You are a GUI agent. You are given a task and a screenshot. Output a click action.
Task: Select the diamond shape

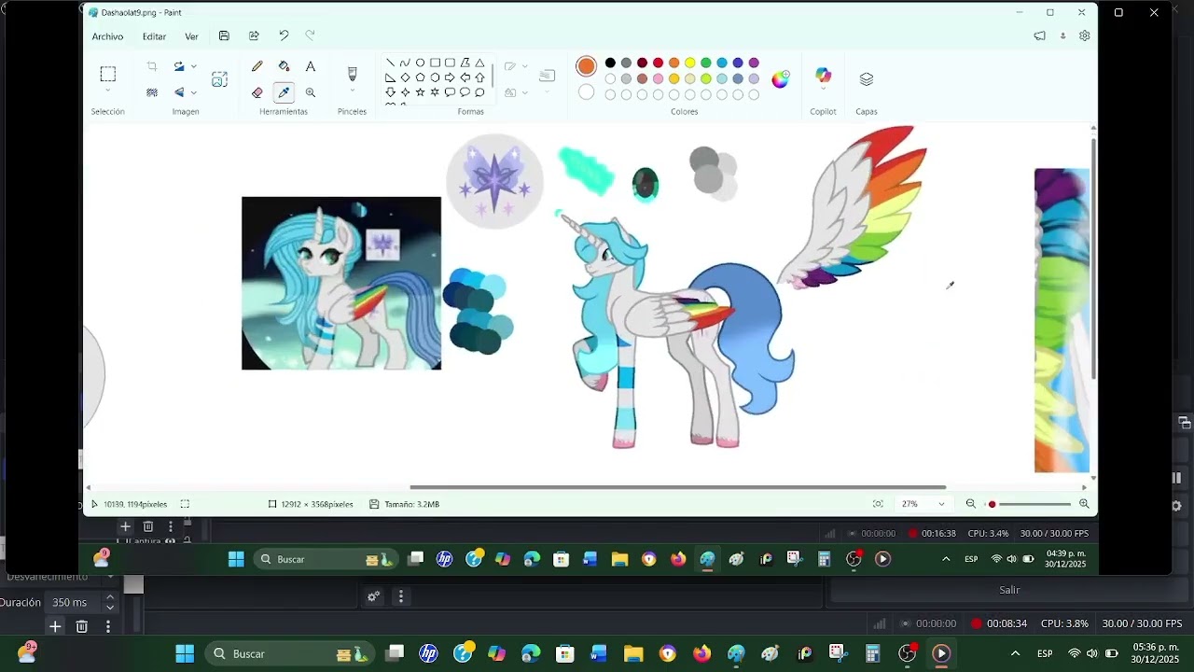click(405, 77)
